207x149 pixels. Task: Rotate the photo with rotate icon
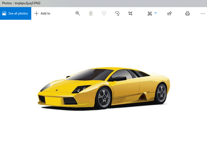(x=117, y=13)
